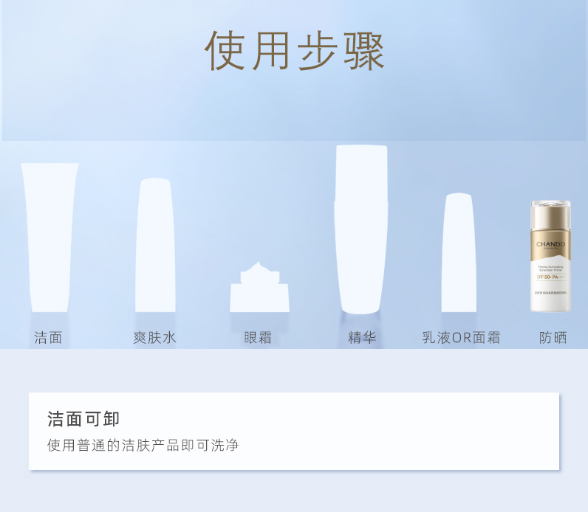Viewport: 588px width, 512px height.
Task: Select the 爽肤水 toner bottle silhouette
Action: tap(155, 245)
